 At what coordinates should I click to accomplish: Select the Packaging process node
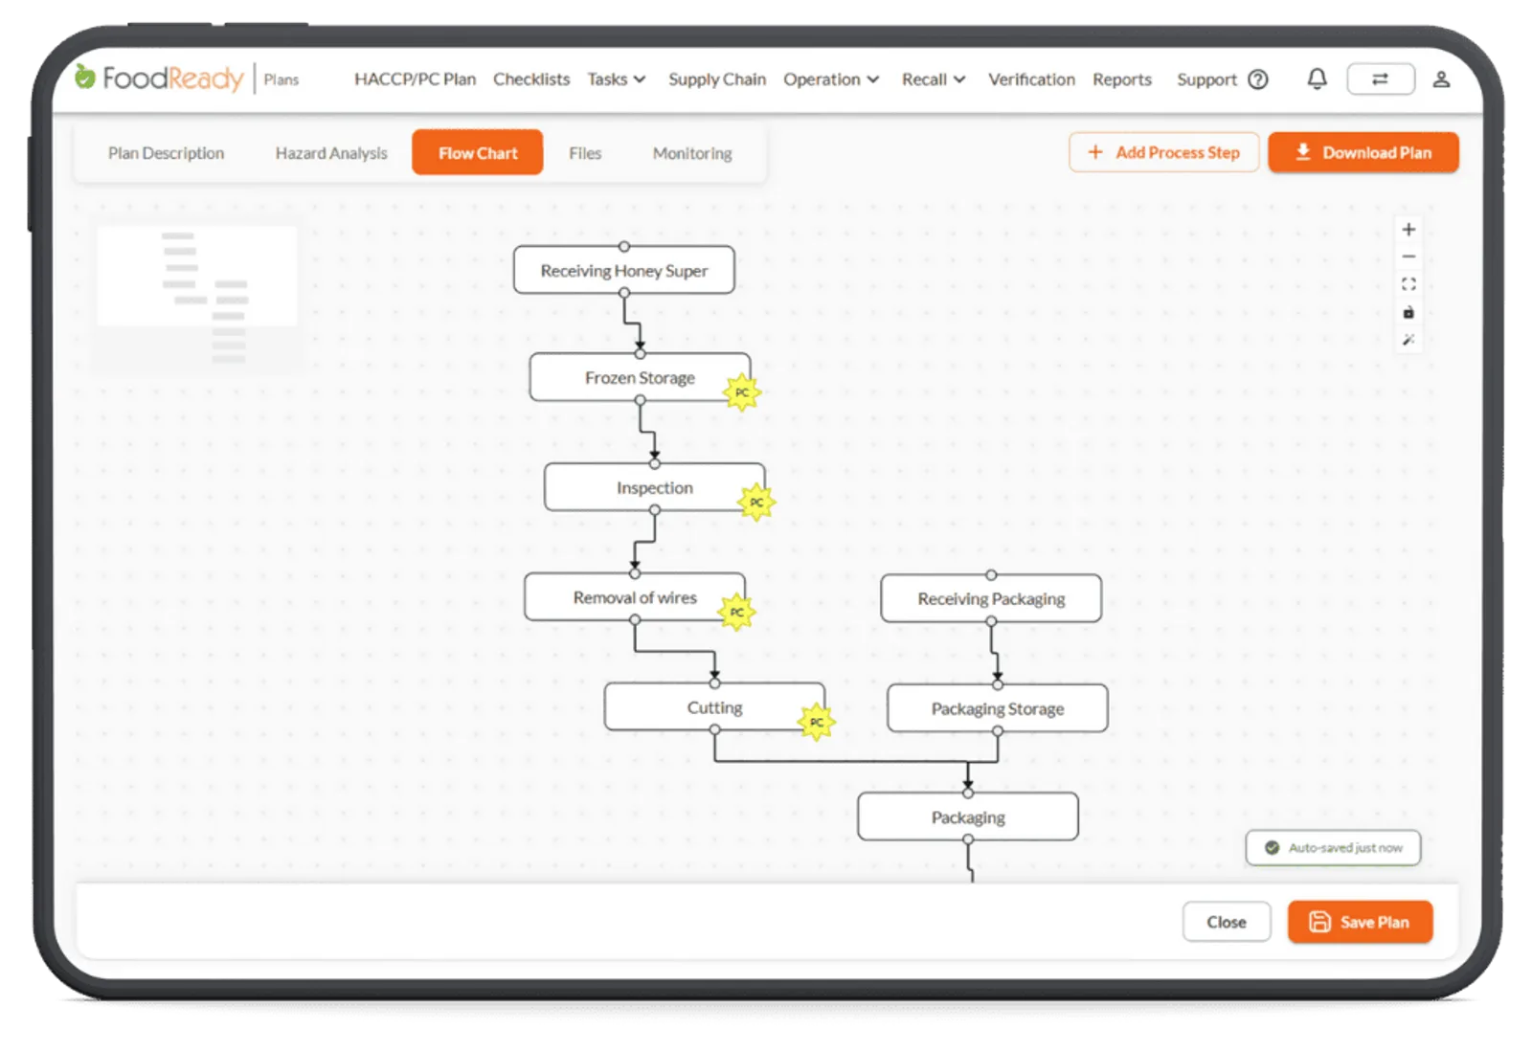968,817
